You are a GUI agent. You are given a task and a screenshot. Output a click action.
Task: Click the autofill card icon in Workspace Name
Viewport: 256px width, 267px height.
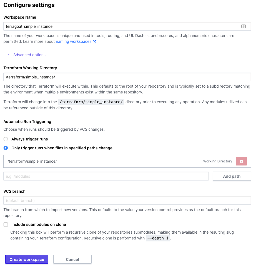pos(244,26)
